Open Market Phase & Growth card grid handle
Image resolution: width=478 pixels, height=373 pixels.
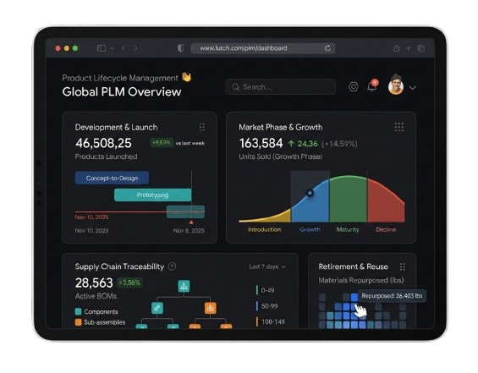tap(399, 127)
